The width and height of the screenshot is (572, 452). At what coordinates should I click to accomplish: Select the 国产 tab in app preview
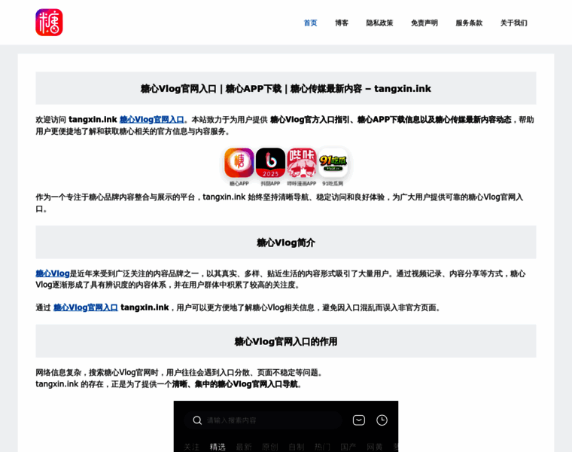pos(348,447)
